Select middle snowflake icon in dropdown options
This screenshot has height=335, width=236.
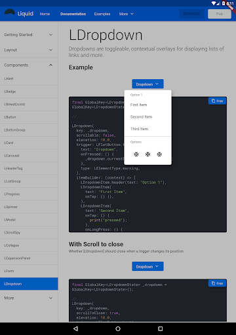pyautogui.click(x=147, y=154)
